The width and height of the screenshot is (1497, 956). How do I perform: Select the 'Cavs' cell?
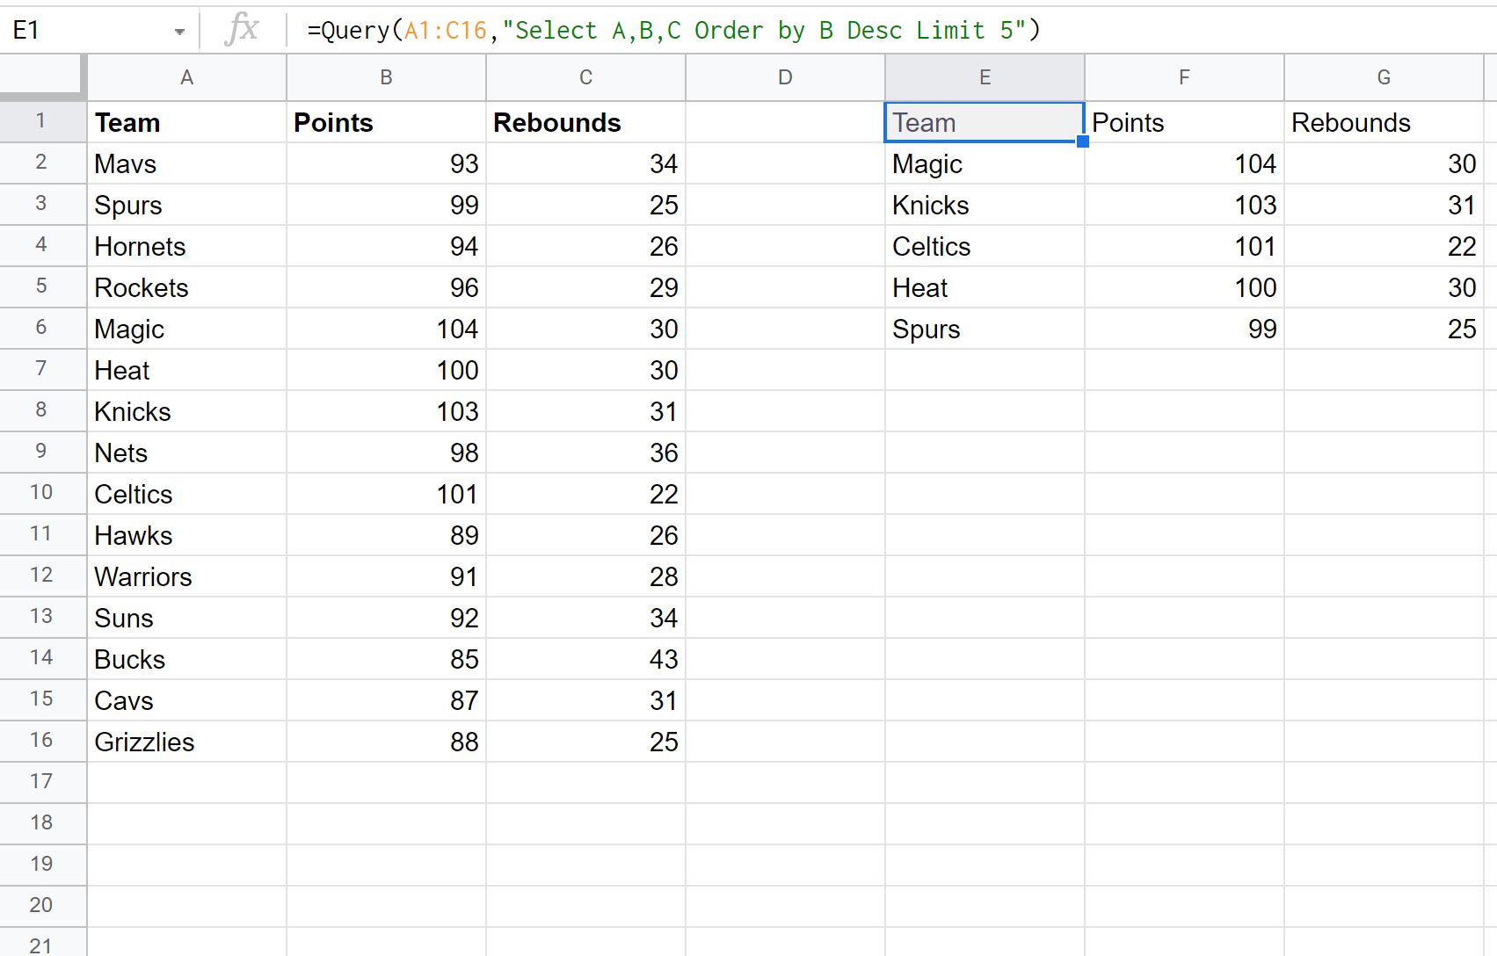pyautogui.click(x=187, y=700)
